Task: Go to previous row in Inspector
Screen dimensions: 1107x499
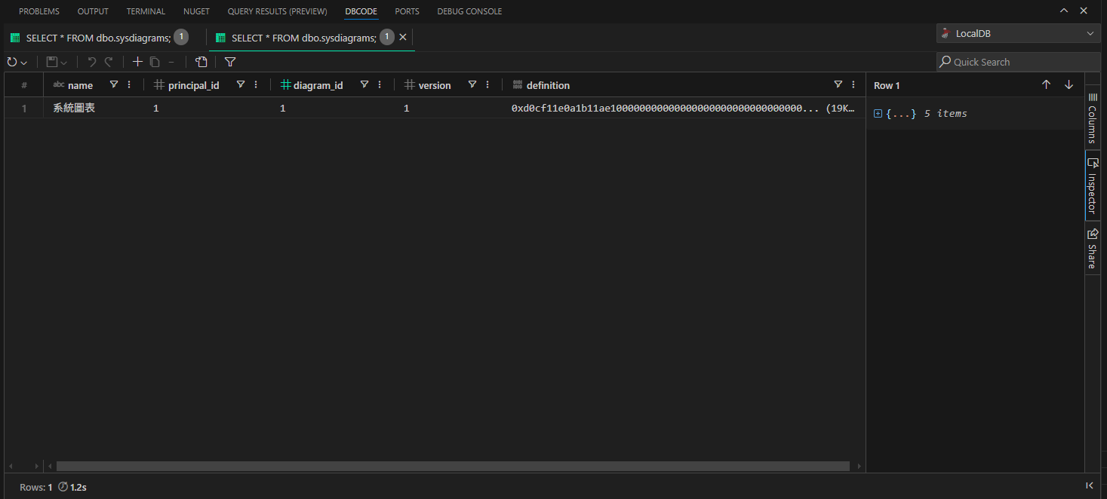Action: [1046, 85]
